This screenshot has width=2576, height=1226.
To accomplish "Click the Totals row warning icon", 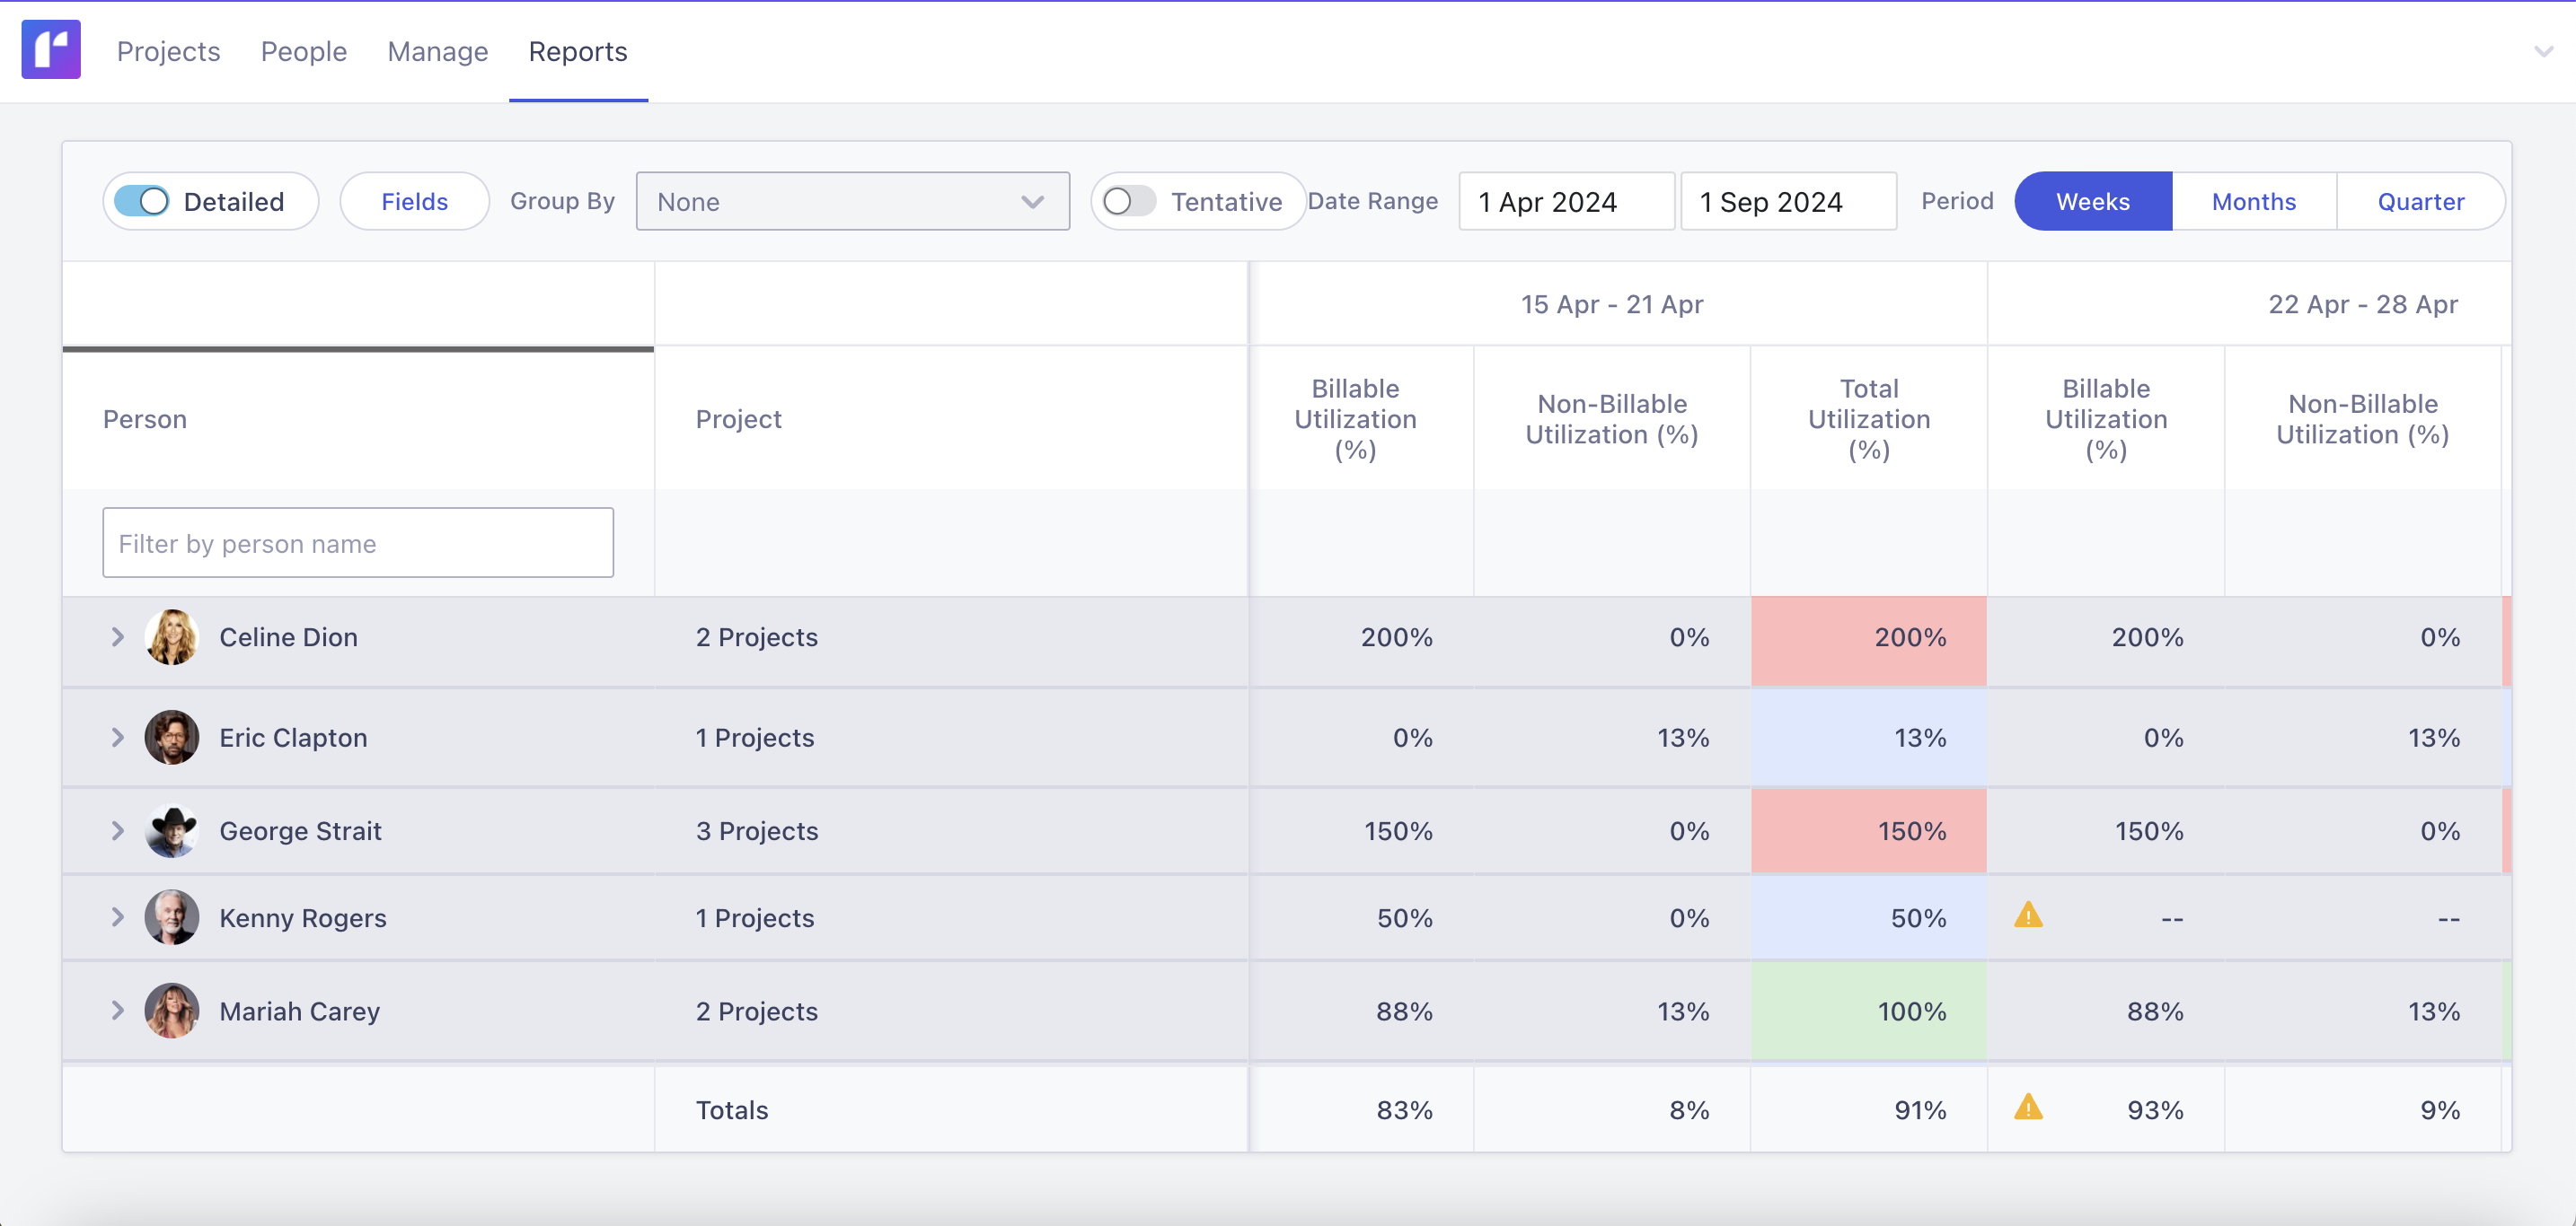I will click(2028, 1108).
